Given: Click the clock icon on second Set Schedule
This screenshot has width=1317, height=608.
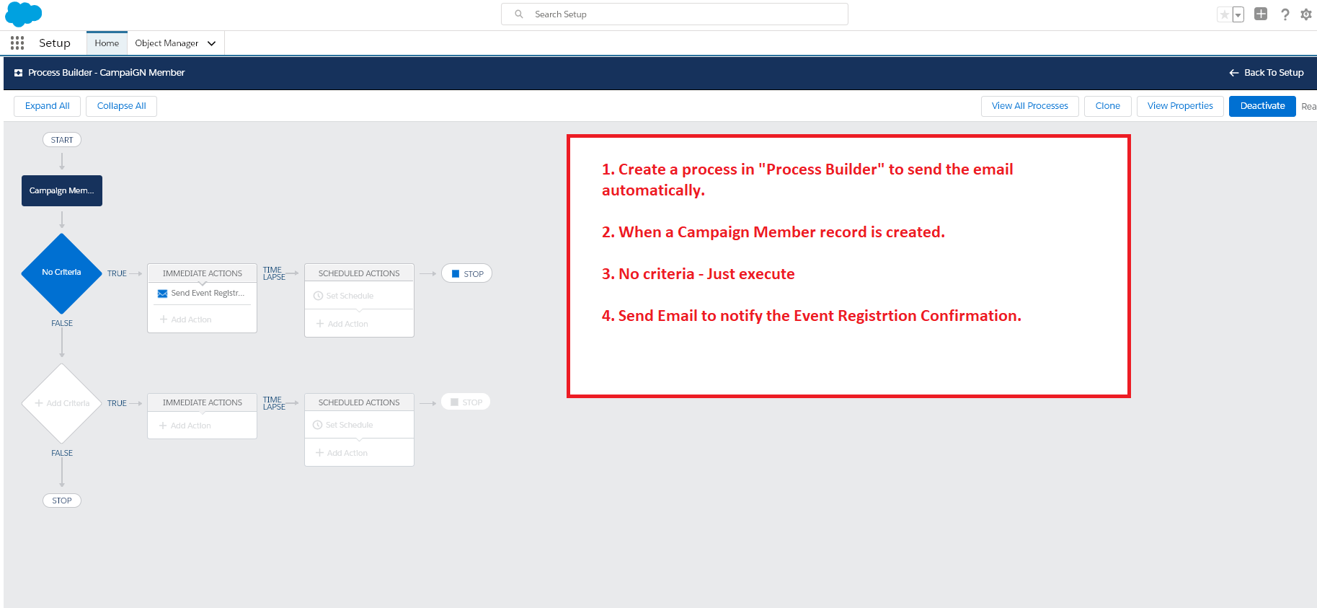Looking at the screenshot, I should point(318,425).
